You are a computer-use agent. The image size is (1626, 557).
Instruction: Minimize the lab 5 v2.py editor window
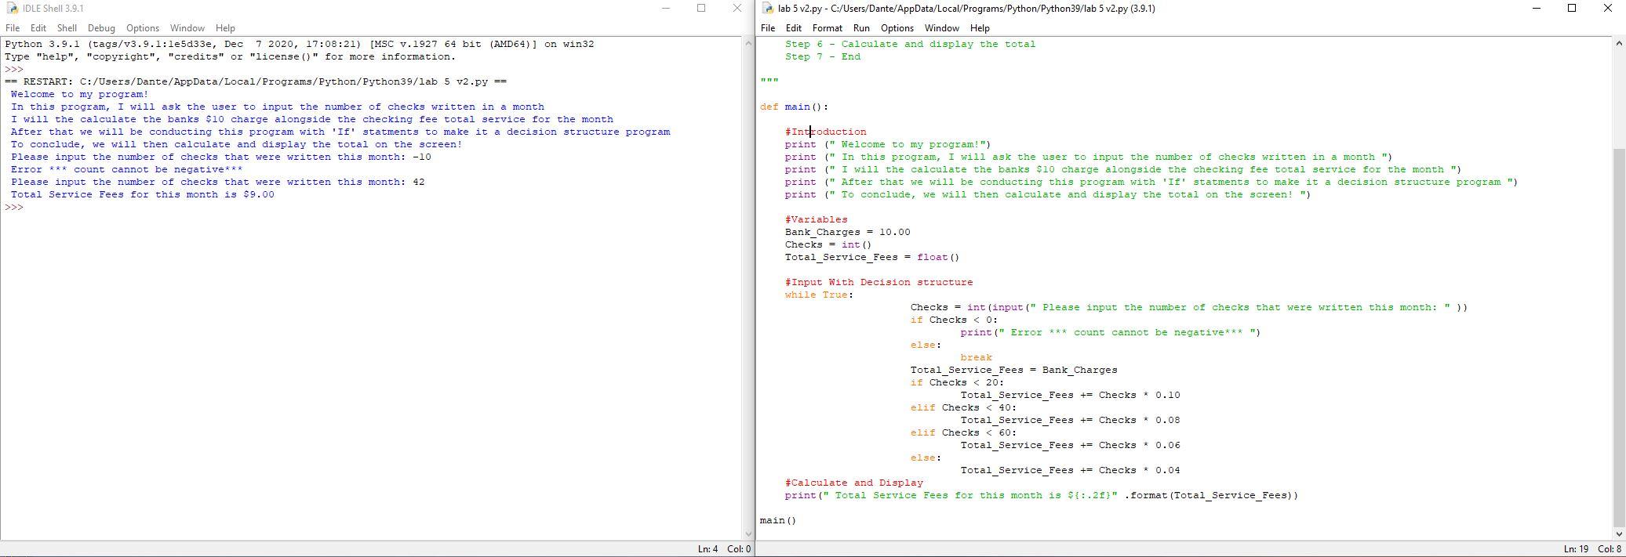pyautogui.click(x=1537, y=8)
